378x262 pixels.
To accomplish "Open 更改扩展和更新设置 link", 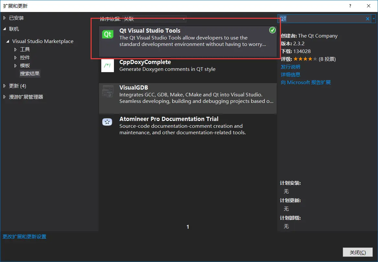I will click(x=24, y=237).
